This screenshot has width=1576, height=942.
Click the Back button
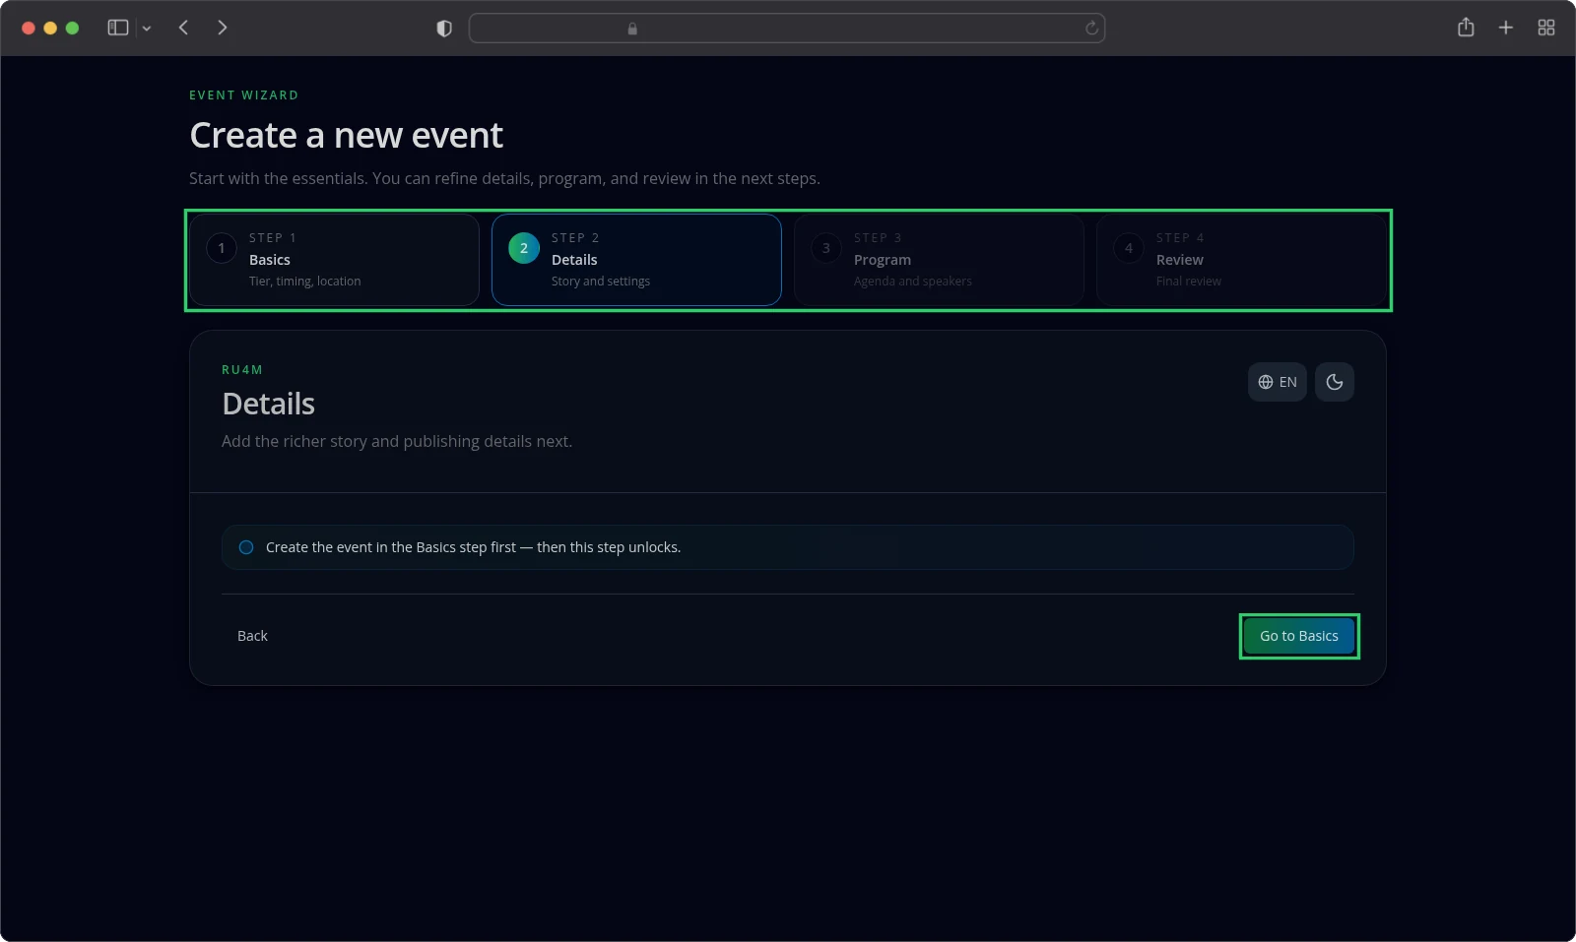click(252, 636)
